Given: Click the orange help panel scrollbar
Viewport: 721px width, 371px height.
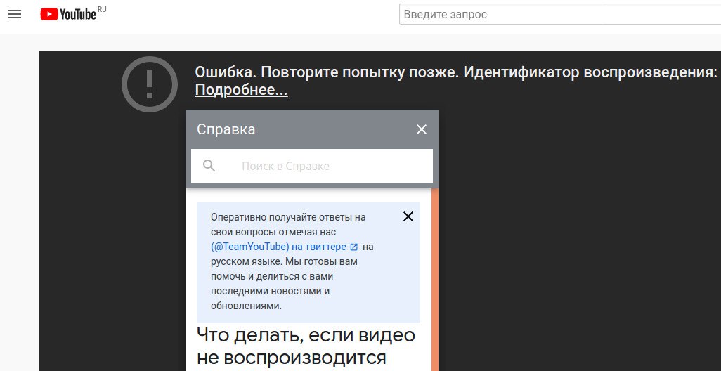Looking at the screenshot, I should click(435, 280).
